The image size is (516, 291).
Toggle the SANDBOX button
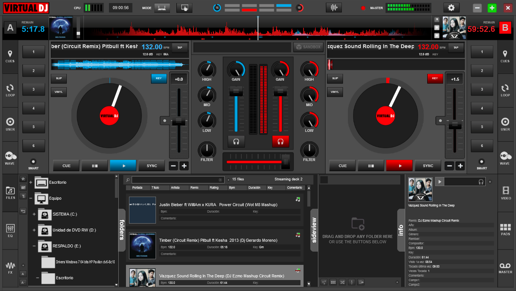pos(308,47)
